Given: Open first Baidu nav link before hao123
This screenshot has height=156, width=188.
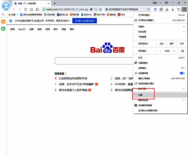Looking at the screenshot, I should [12, 29].
